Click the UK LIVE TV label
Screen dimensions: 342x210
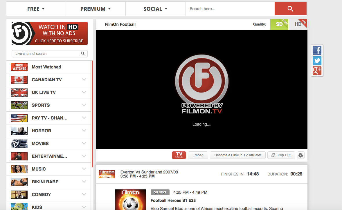[x=44, y=92]
